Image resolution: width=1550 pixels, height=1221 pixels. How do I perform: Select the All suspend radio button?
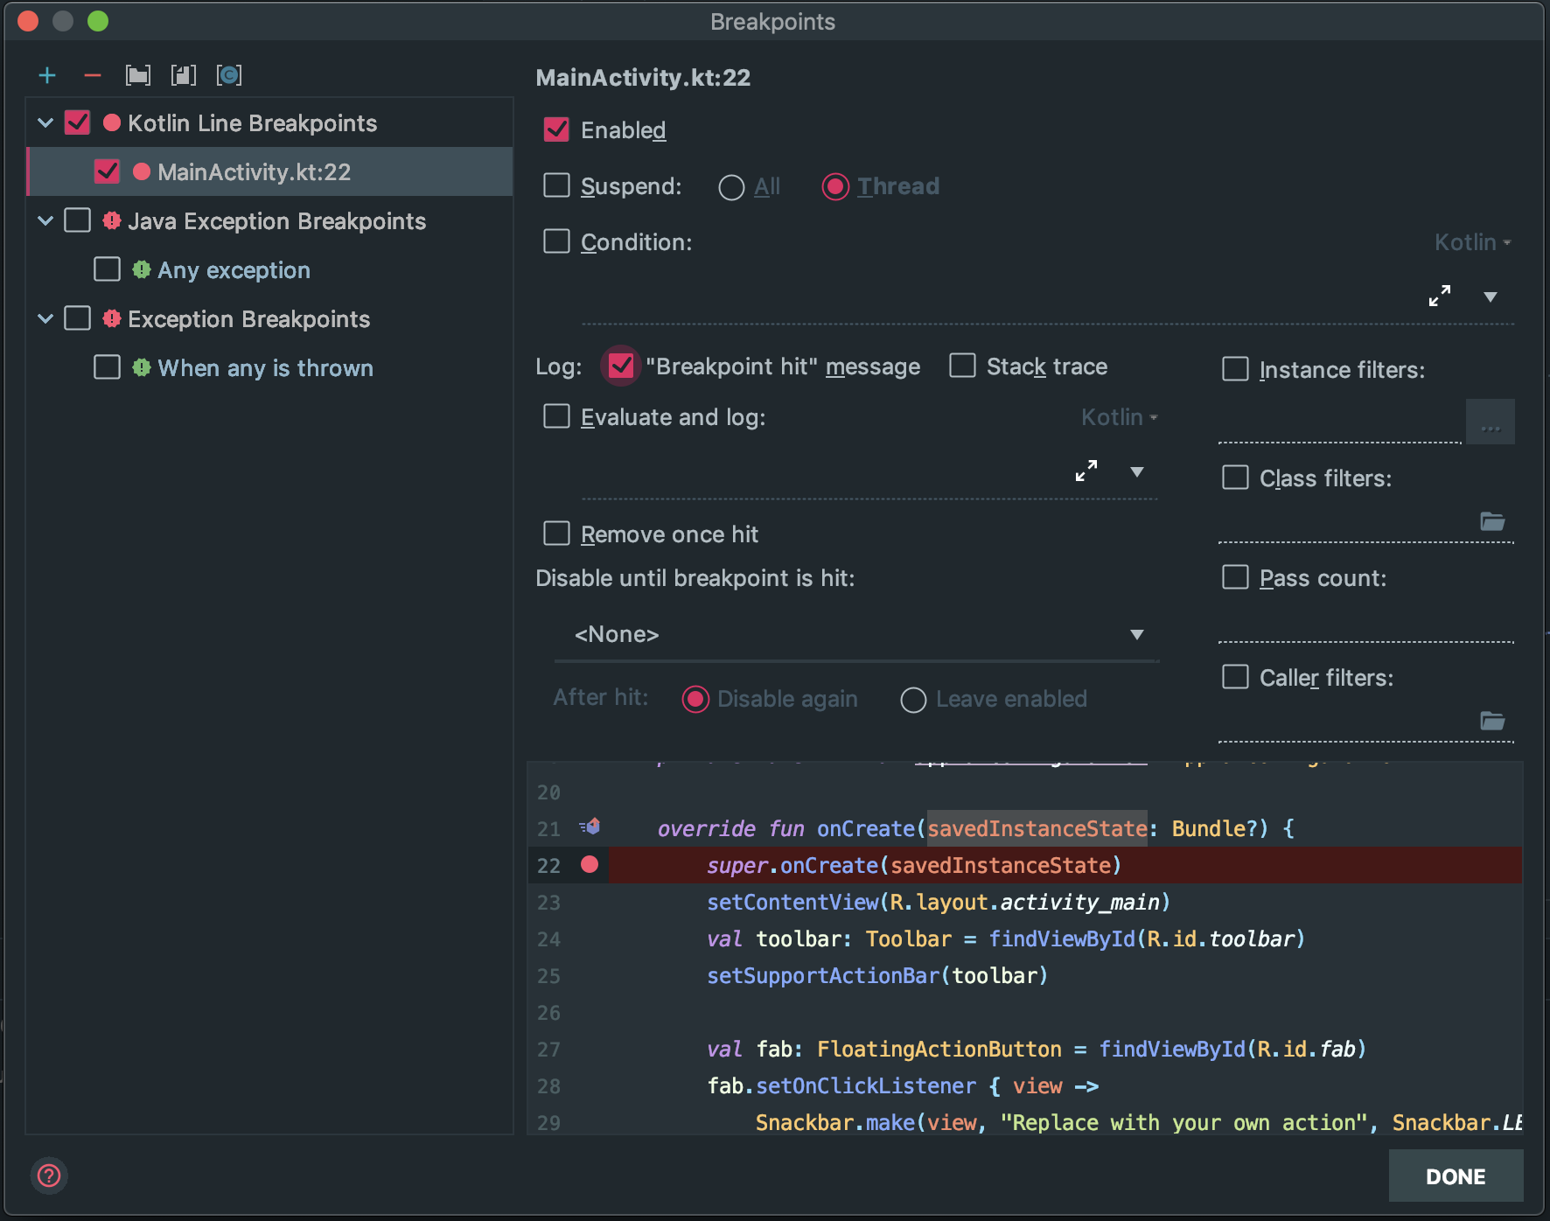click(730, 187)
